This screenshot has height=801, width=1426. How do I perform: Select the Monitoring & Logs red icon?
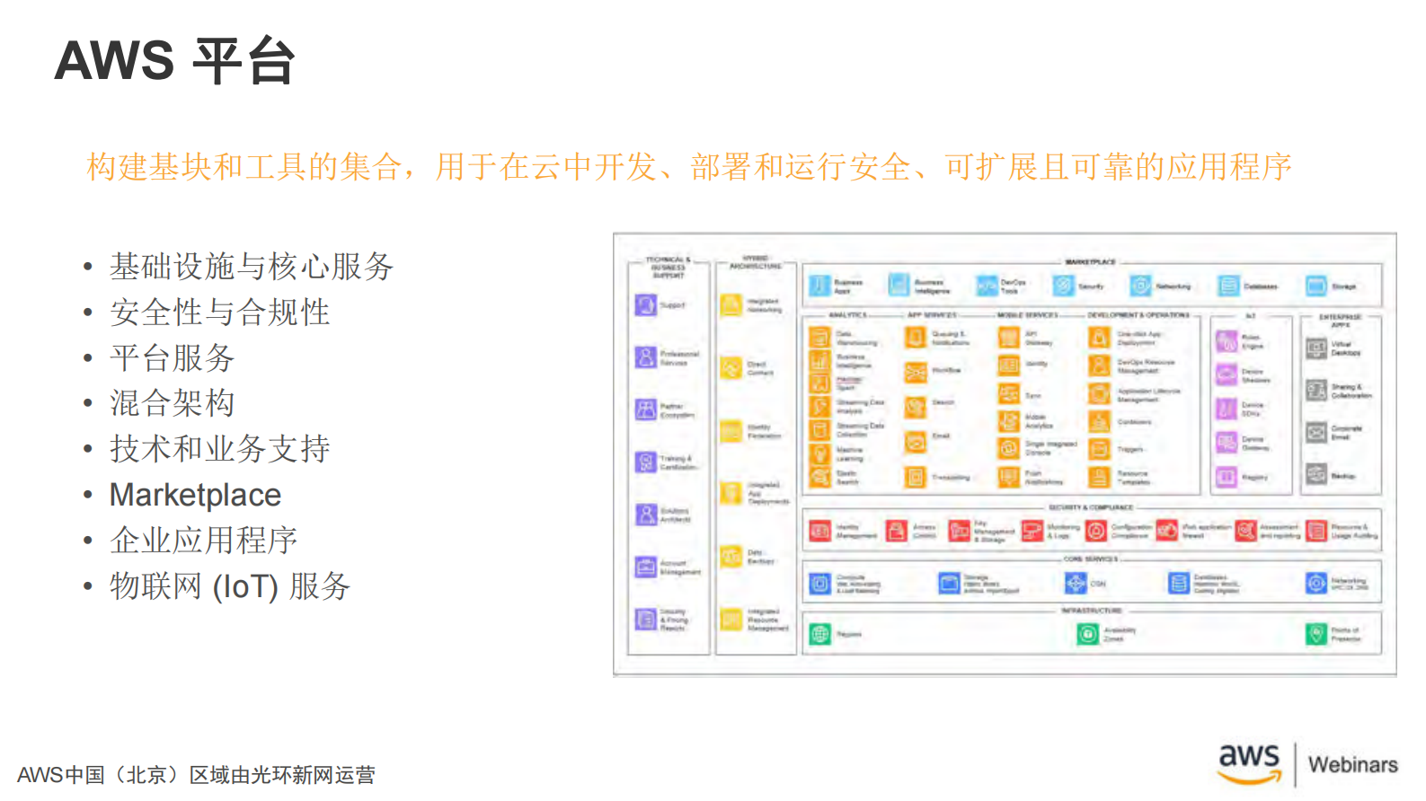tap(1033, 531)
